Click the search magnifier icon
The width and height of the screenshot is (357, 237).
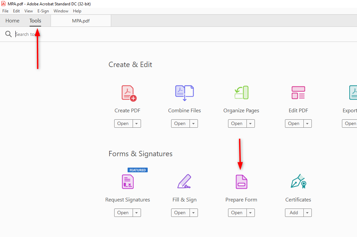click(x=8, y=34)
